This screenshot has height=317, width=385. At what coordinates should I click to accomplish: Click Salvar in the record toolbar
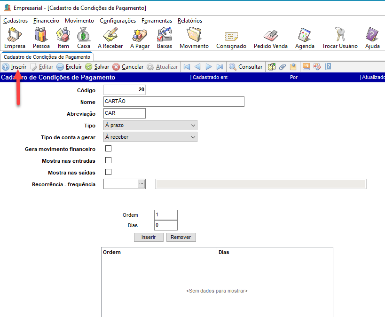[x=97, y=67]
